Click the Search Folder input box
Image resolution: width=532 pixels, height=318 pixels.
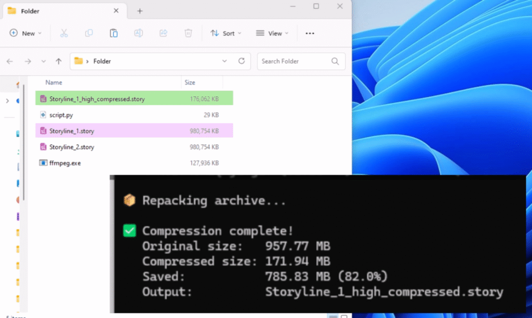coord(295,61)
